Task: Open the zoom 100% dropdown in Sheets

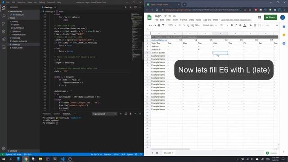Action: 172,25
